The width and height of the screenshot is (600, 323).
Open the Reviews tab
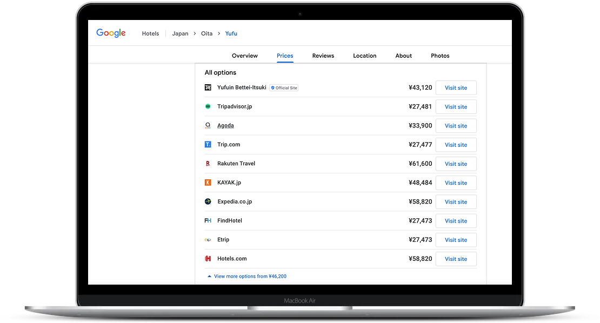click(323, 56)
